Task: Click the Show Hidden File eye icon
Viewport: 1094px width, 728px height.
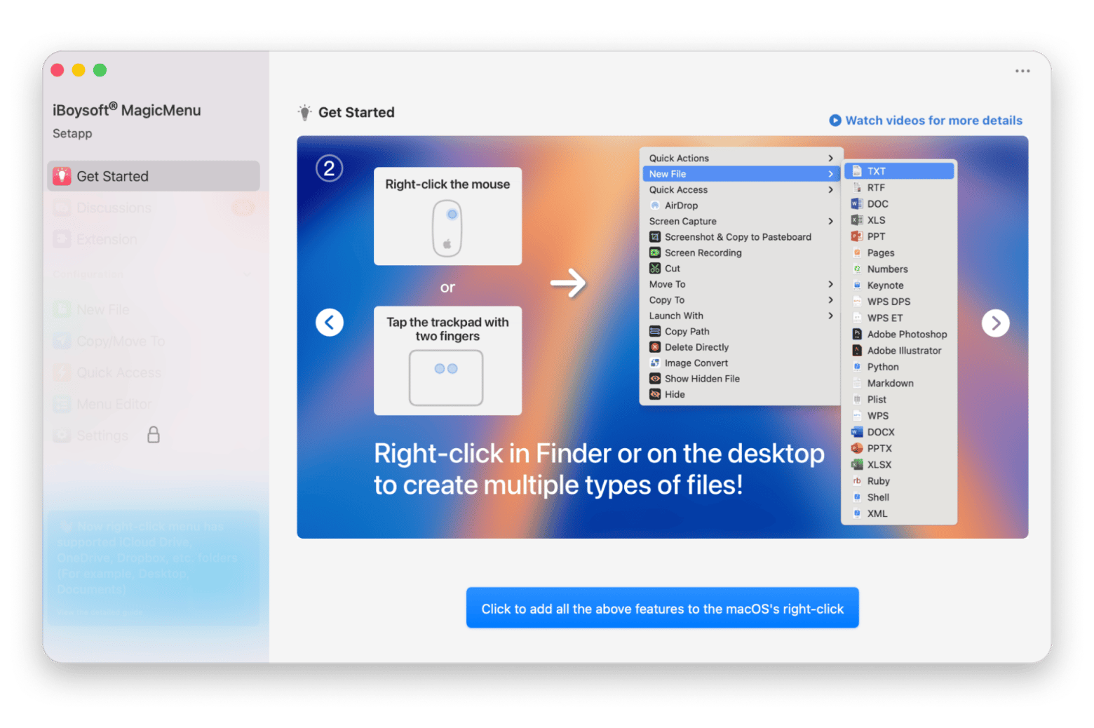Action: (x=655, y=379)
